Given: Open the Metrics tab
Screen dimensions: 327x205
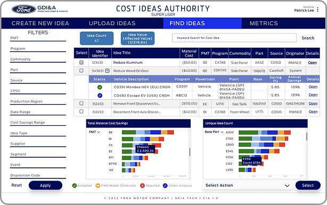Looking at the screenshot, I should click(x=264, y=23).
